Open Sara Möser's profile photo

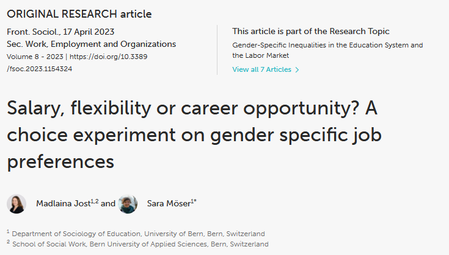[x=128, y=204]
